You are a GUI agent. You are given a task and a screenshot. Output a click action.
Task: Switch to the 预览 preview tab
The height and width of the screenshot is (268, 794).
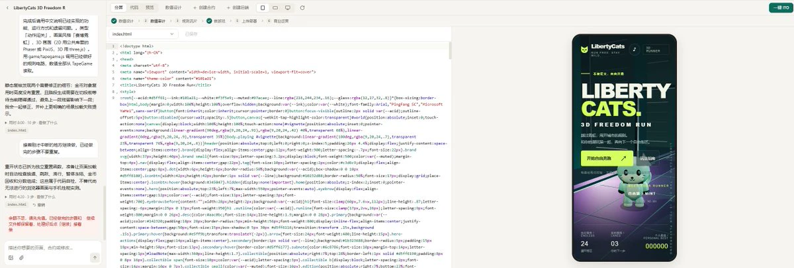pos(150,7)
